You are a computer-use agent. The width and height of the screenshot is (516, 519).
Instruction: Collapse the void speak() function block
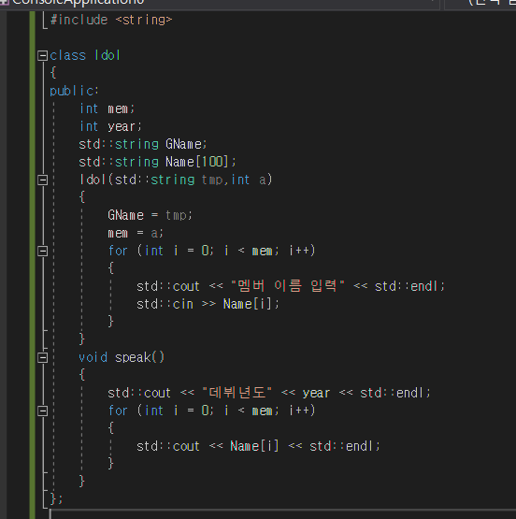coord(42,358)
